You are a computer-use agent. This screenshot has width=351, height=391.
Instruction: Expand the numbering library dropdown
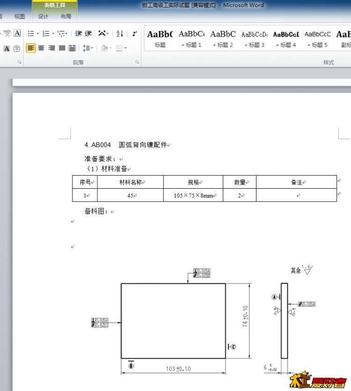coord(53,33)
